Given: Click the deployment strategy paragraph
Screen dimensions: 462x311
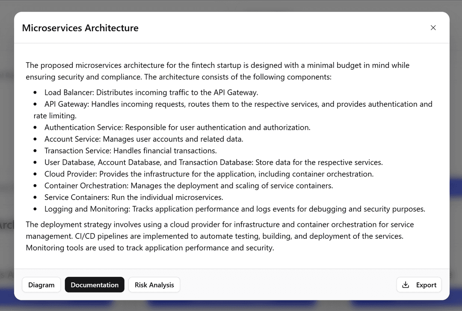Looking at the screenshot, I should tap(219, 236).
